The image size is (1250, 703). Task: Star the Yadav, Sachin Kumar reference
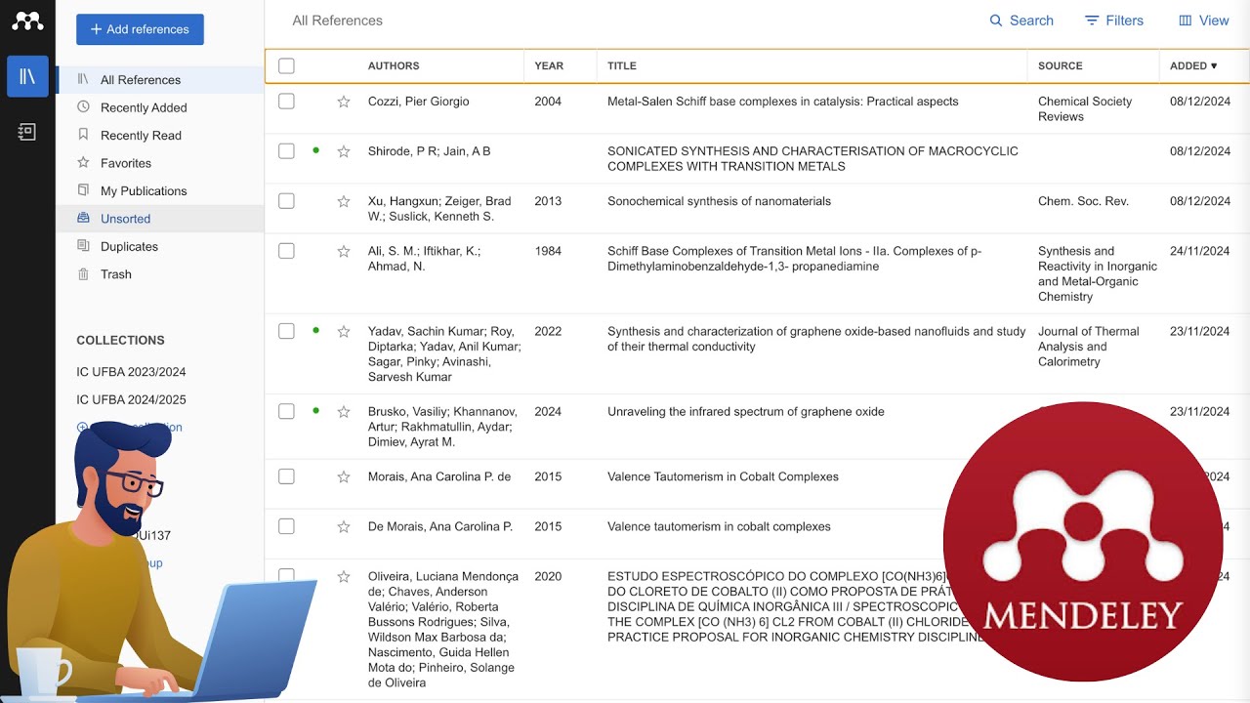[x=344, y=331]
